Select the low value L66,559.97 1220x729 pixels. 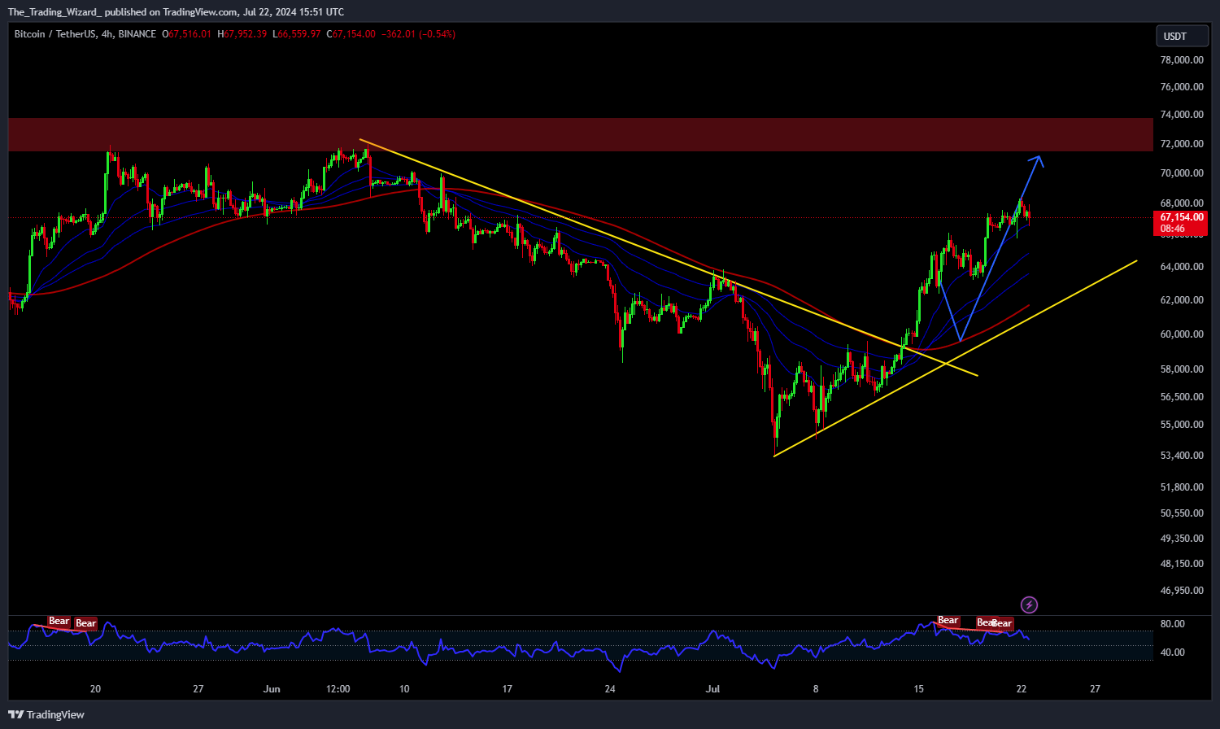point(296,34)
